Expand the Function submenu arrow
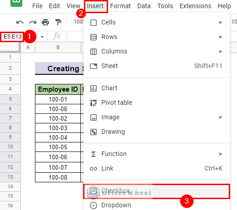Screen dimensions: 237x210 click(x=221, y=154)
